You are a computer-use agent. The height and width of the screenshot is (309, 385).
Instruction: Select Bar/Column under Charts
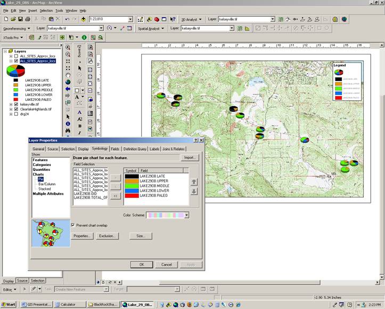[47, 184]
